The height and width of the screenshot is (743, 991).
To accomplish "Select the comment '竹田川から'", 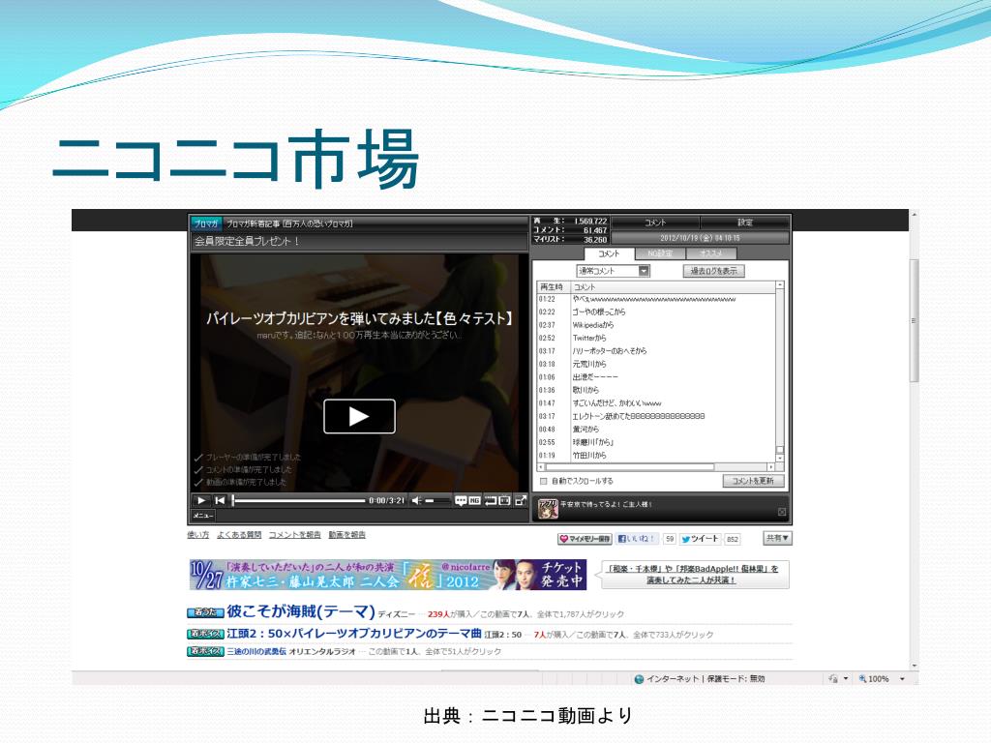I will click(x=589, y=456).
